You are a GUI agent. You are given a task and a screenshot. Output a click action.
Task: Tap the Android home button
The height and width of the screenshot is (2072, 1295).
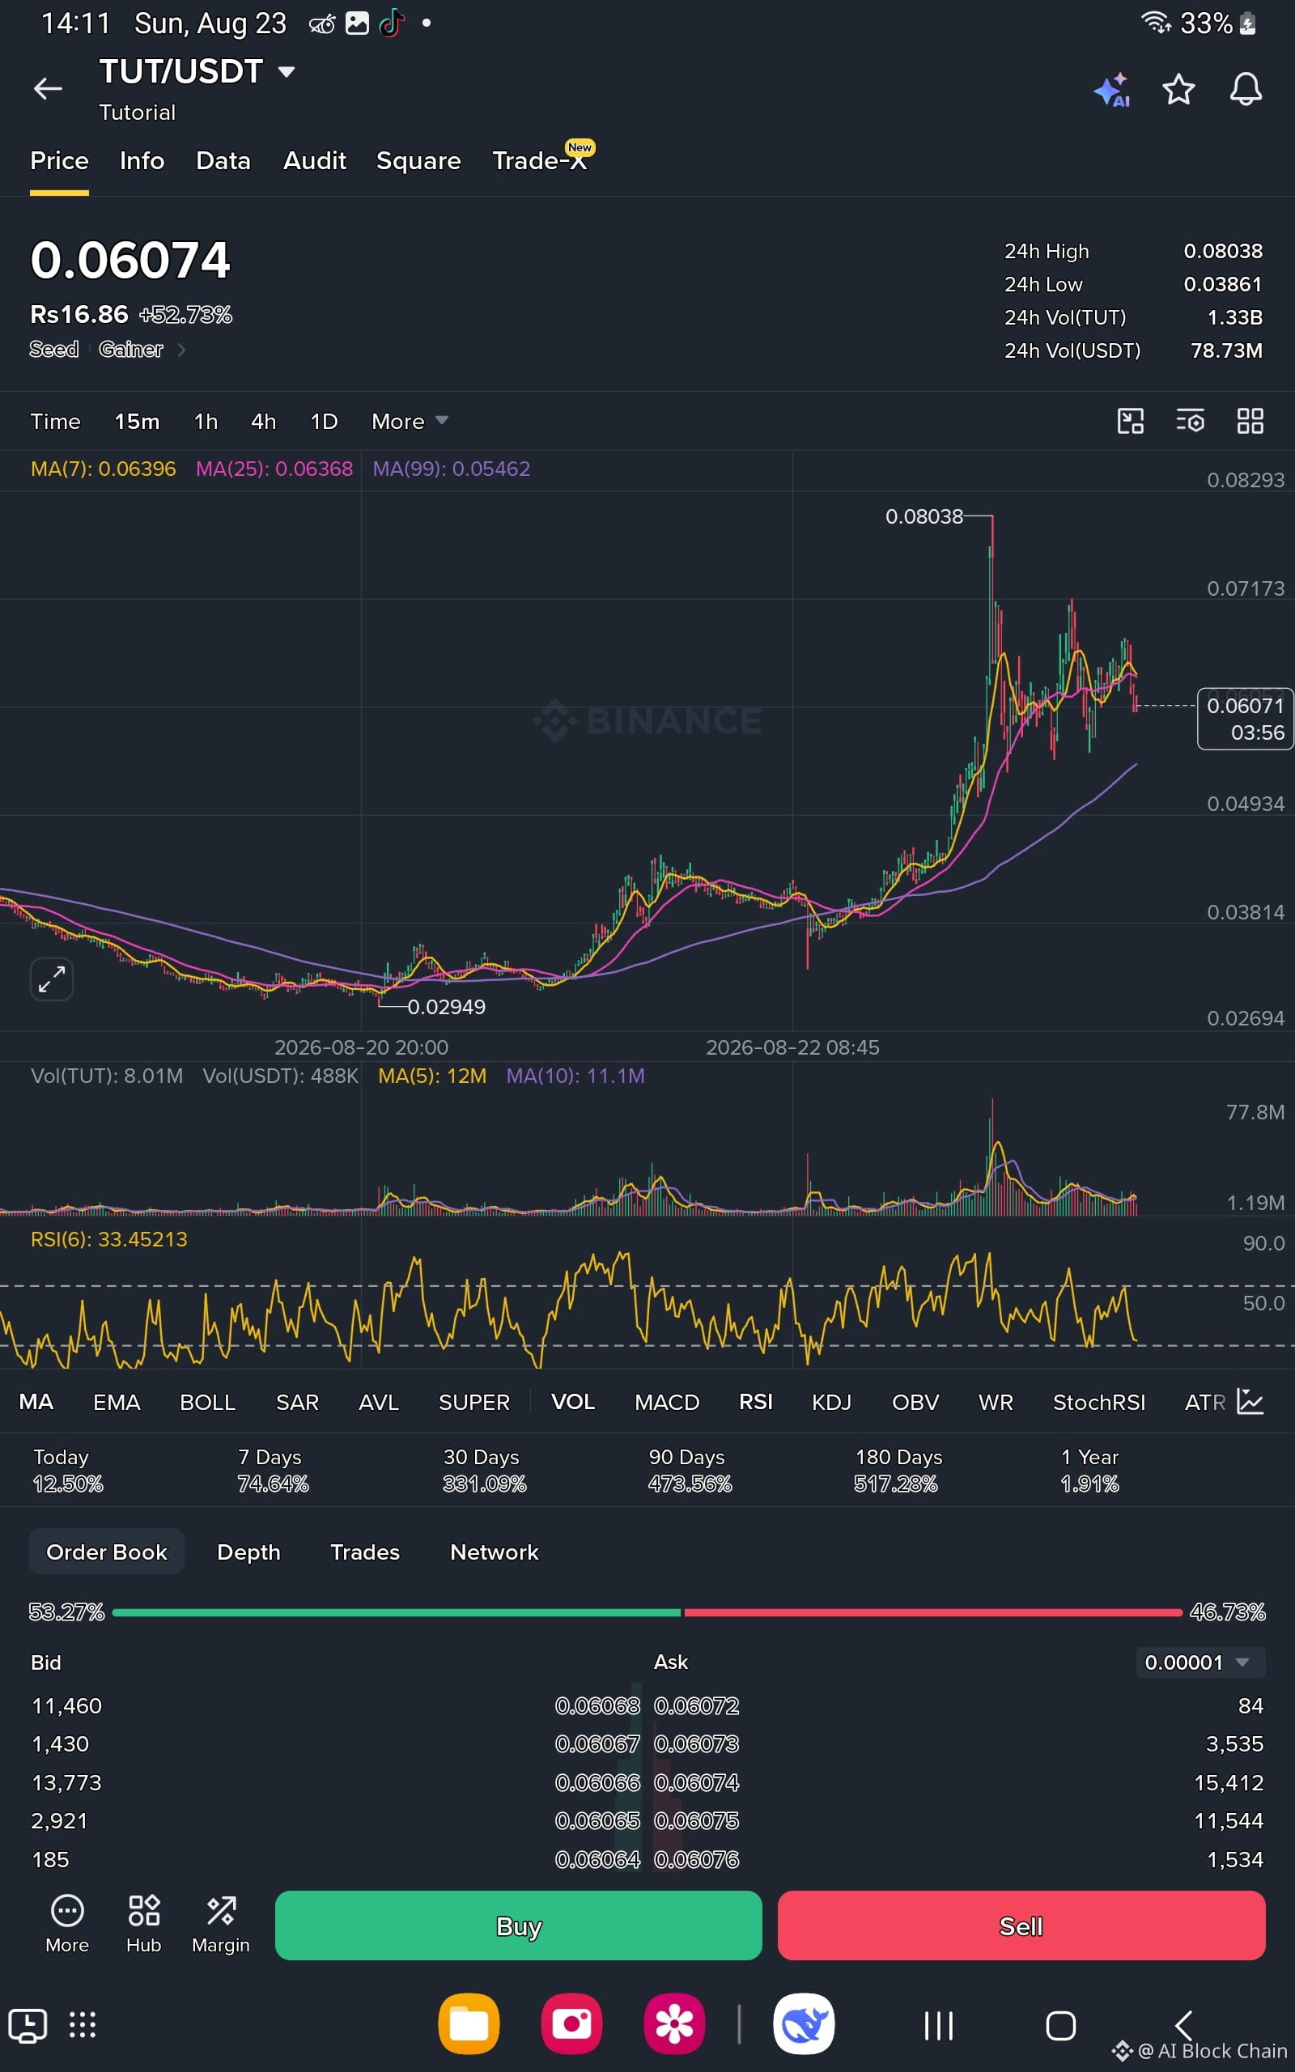1061,2026
